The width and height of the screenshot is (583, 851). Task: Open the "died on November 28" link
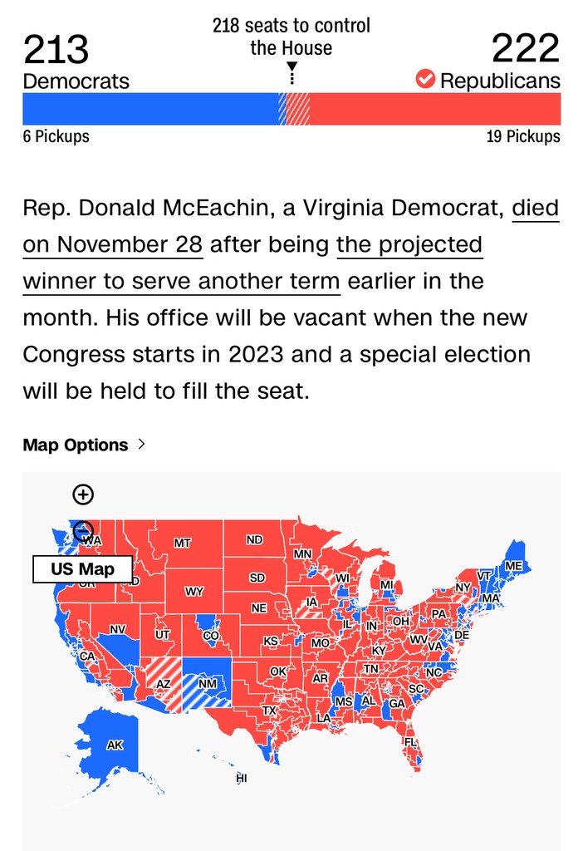click(535, 208)
